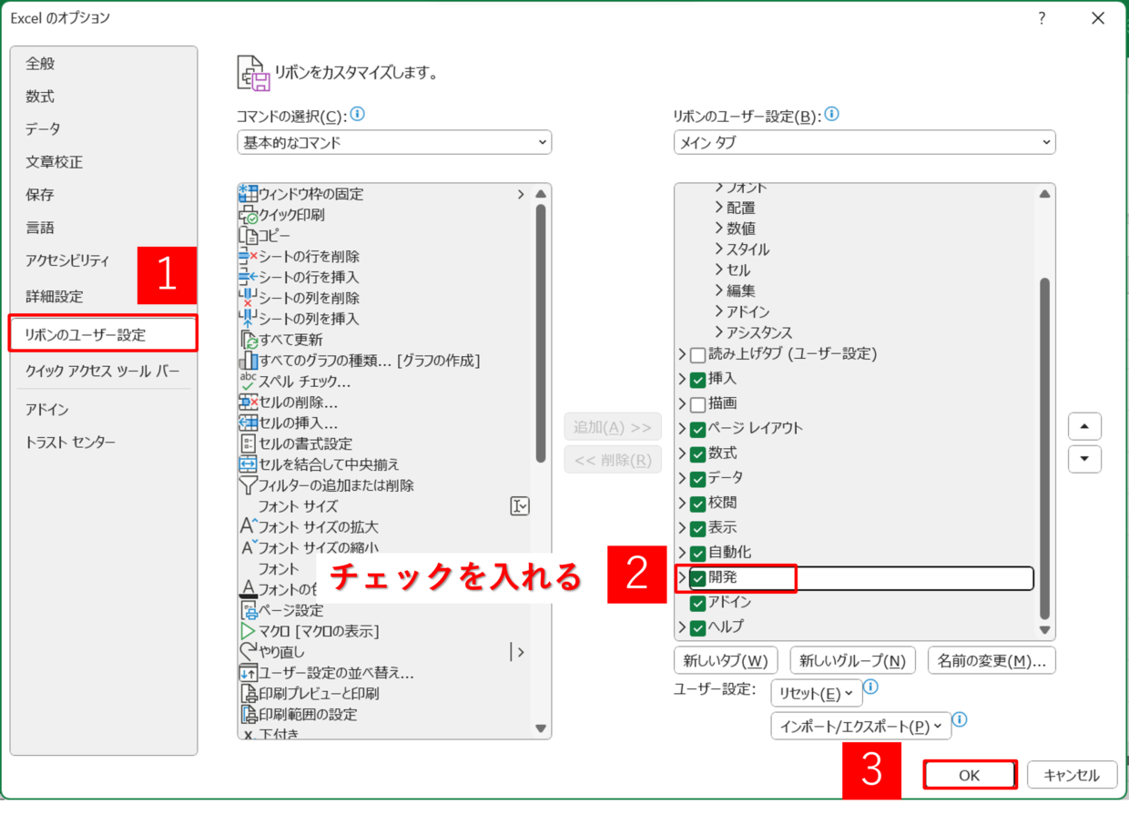
Task: Select Set Print Area (印刷範囲の設定) icon
Action: point(248,715)
